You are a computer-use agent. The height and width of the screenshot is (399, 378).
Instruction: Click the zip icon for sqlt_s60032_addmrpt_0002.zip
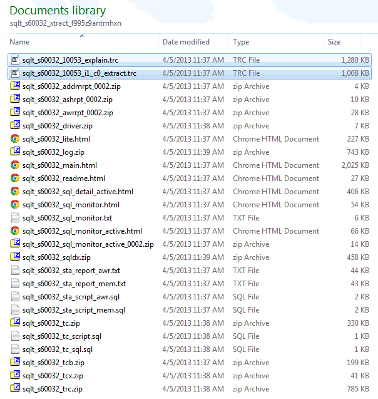(15, 86)
